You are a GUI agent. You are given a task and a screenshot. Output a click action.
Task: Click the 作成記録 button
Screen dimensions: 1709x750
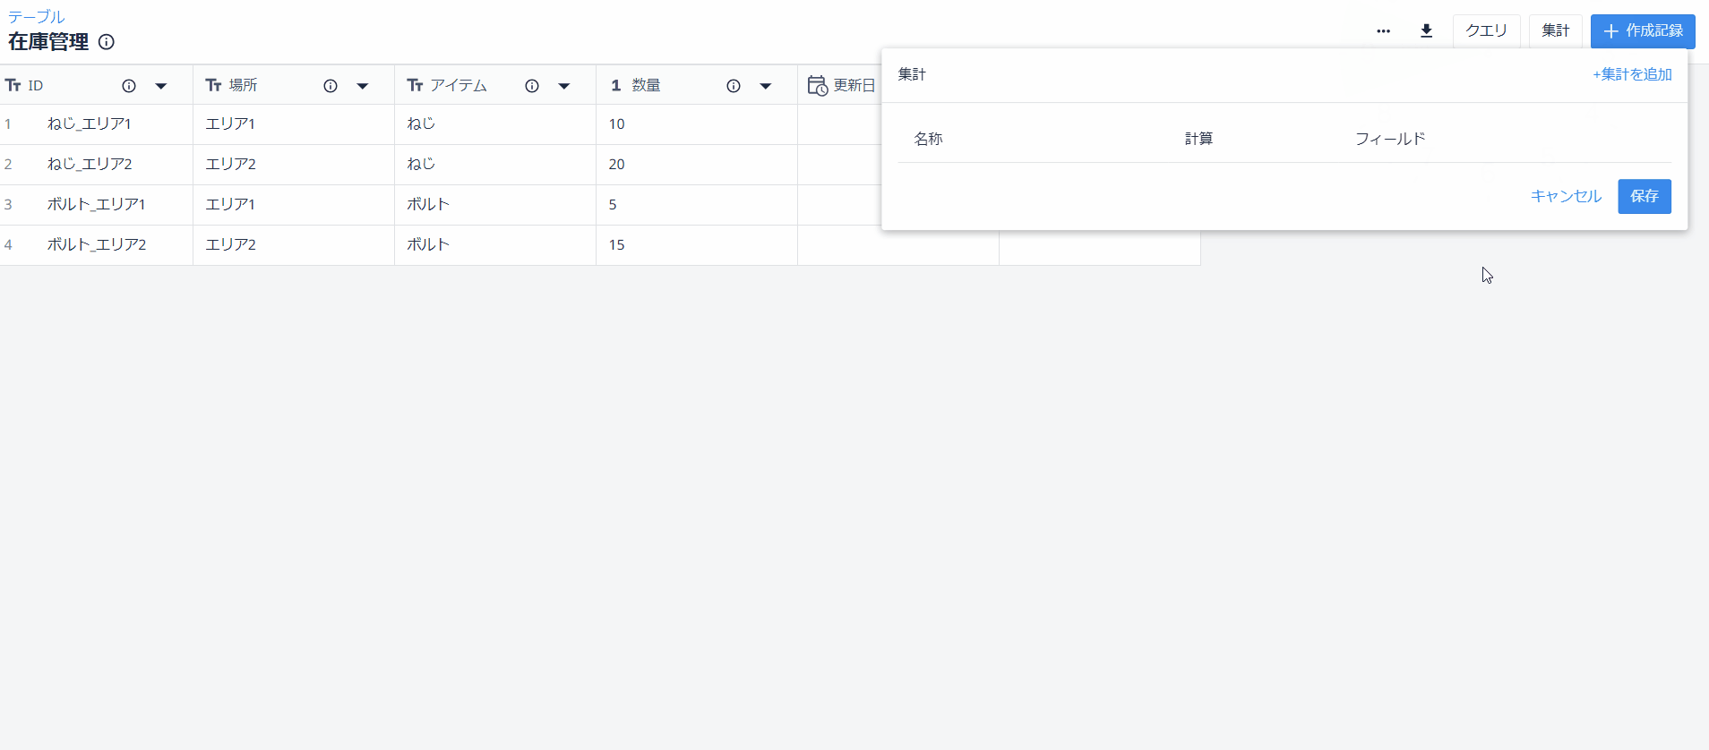click(1643, 31)
